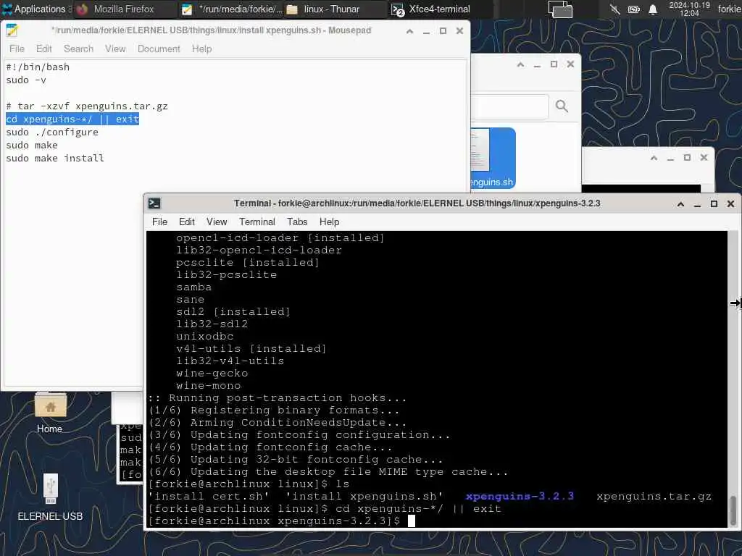Click the terminal prompt cursor line
Screen dimensions: 742x556
282,521
